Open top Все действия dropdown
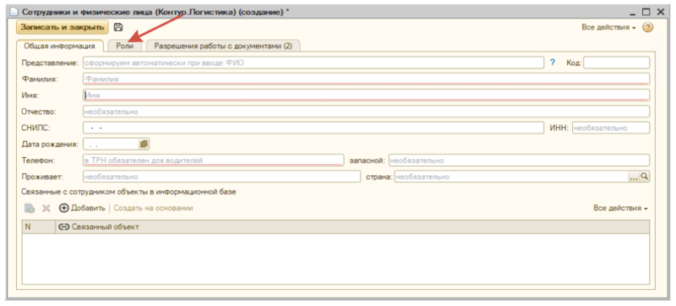676x306 pixels. [608, 28]
